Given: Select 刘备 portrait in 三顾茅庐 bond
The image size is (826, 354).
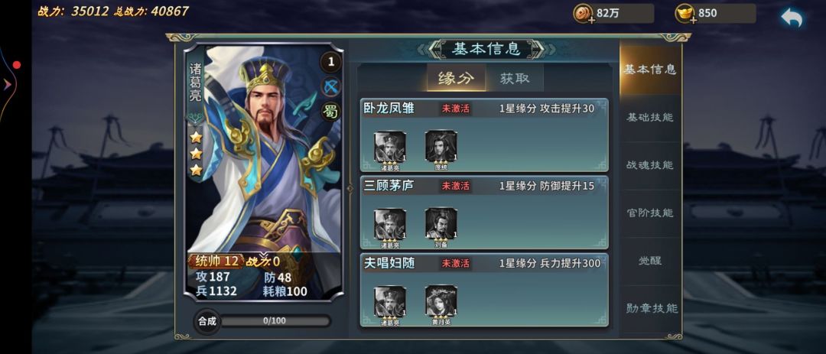Looking at the screenshot, I should [x=441, y=225].
